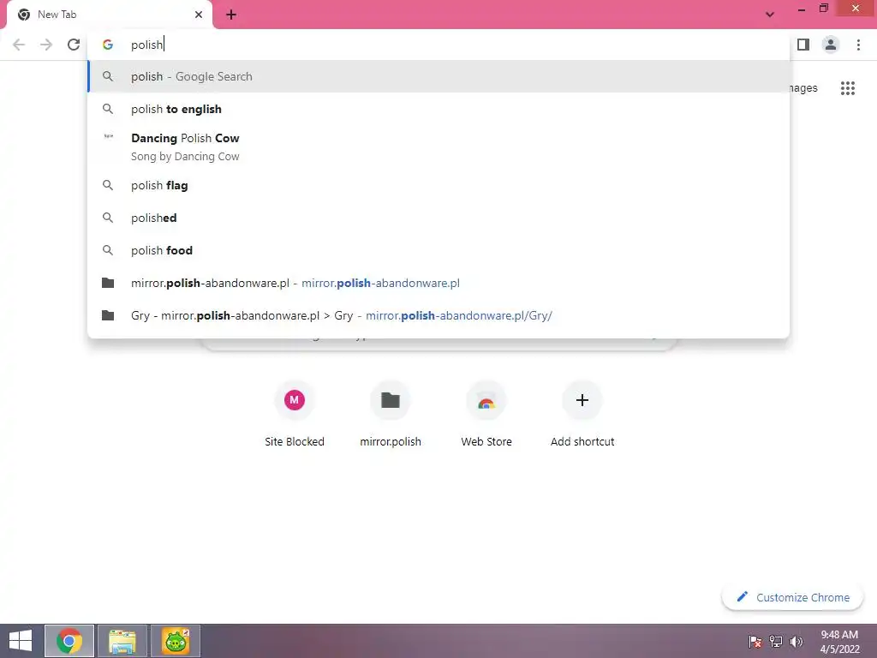Viewport: 877px width, 658px height.
Task: Open the Gry - mirror.polish-abandonware.pl suggestion
Action: (438, 315)
